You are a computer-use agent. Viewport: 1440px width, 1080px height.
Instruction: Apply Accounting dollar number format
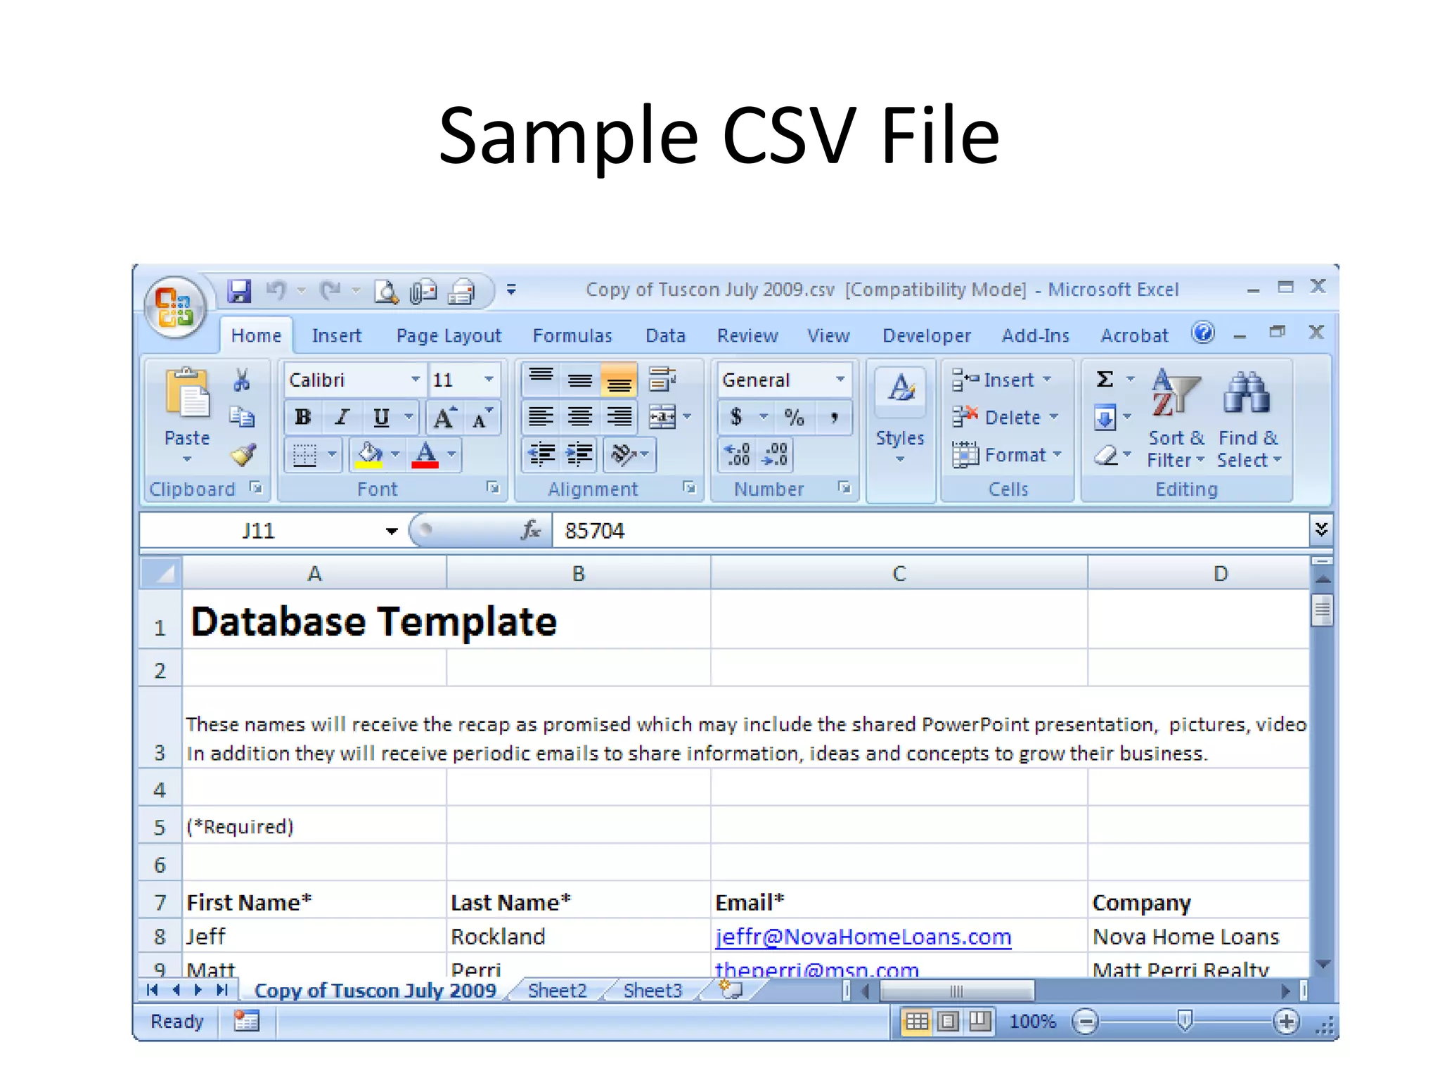coord(736,417)
